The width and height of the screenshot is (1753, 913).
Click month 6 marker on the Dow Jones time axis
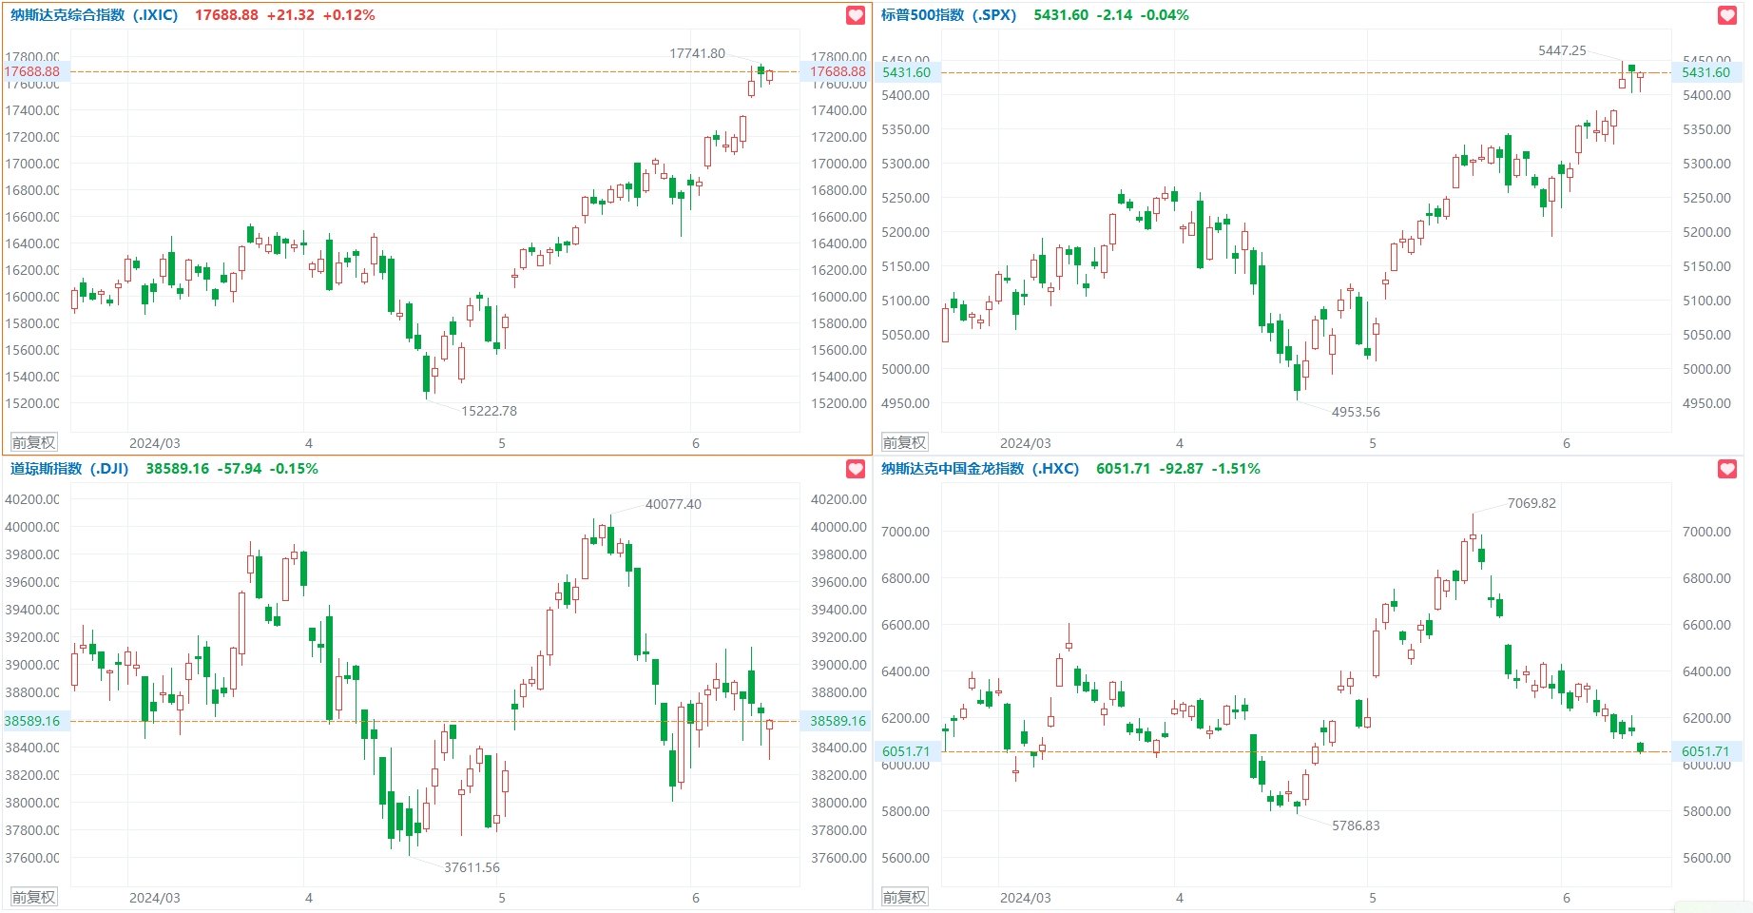tap(696, 898)
